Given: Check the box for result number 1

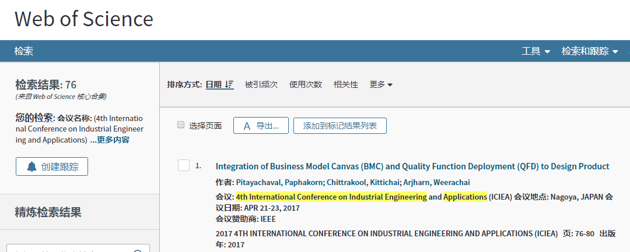Looking at the screenshot, I should point(184,165).
